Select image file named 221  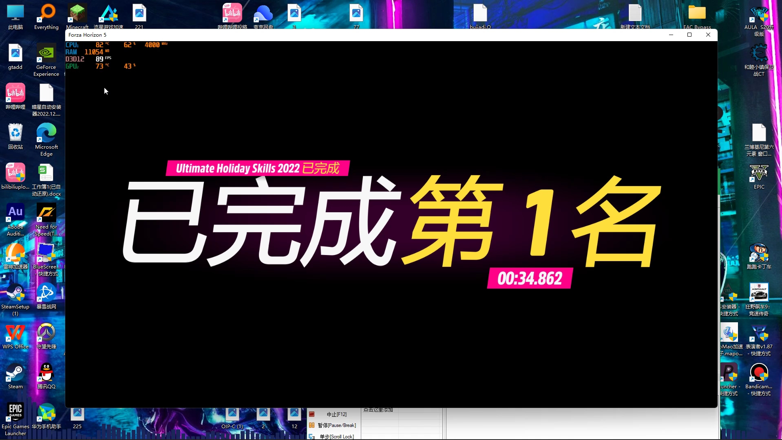pyautogui.click(x=139, y=16)
